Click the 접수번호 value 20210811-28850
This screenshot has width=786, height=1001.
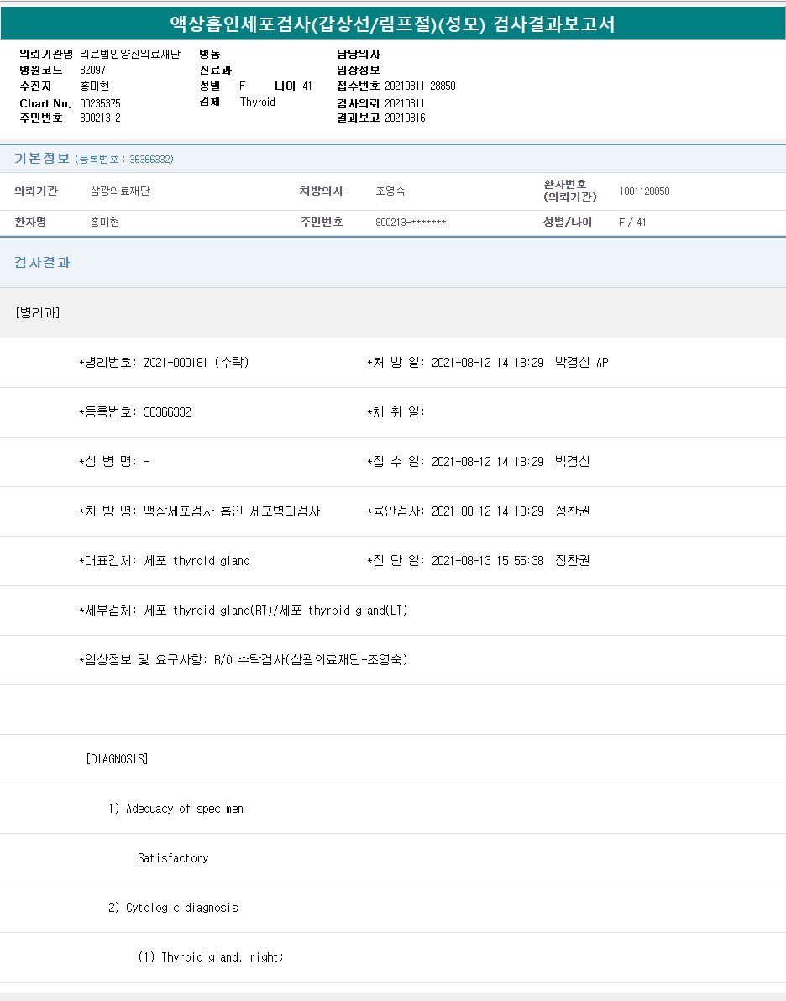click(420, 86)
